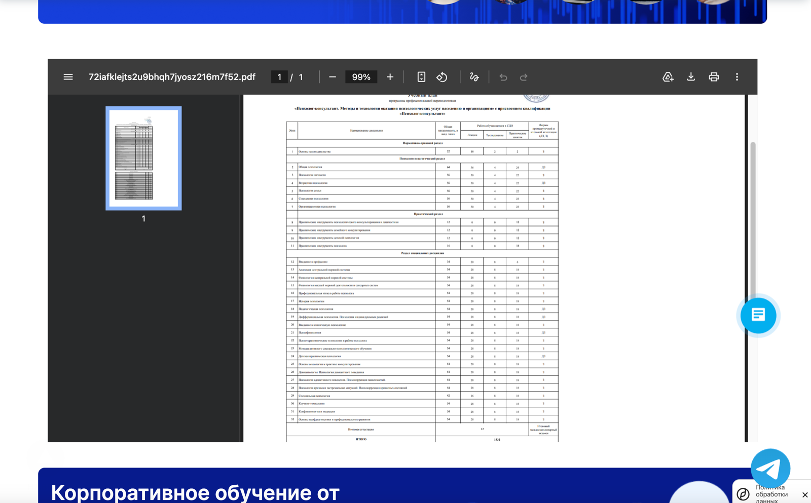Screen dimensions: 811x503
Task: Click the current page number field
Action: pos(279,77)
